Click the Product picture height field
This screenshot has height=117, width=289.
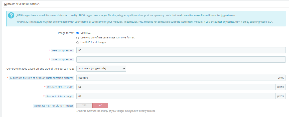pos(176,96)
